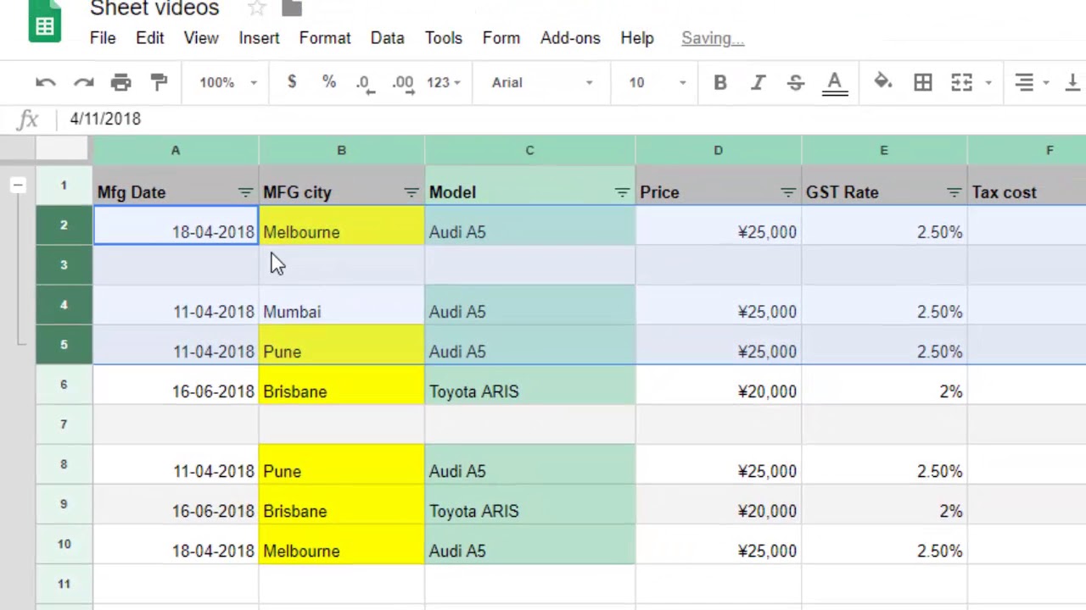Viewport: 1086px width, 610px height.
Task: Open the zoom 100% dropdown
Action: (227, 82)
